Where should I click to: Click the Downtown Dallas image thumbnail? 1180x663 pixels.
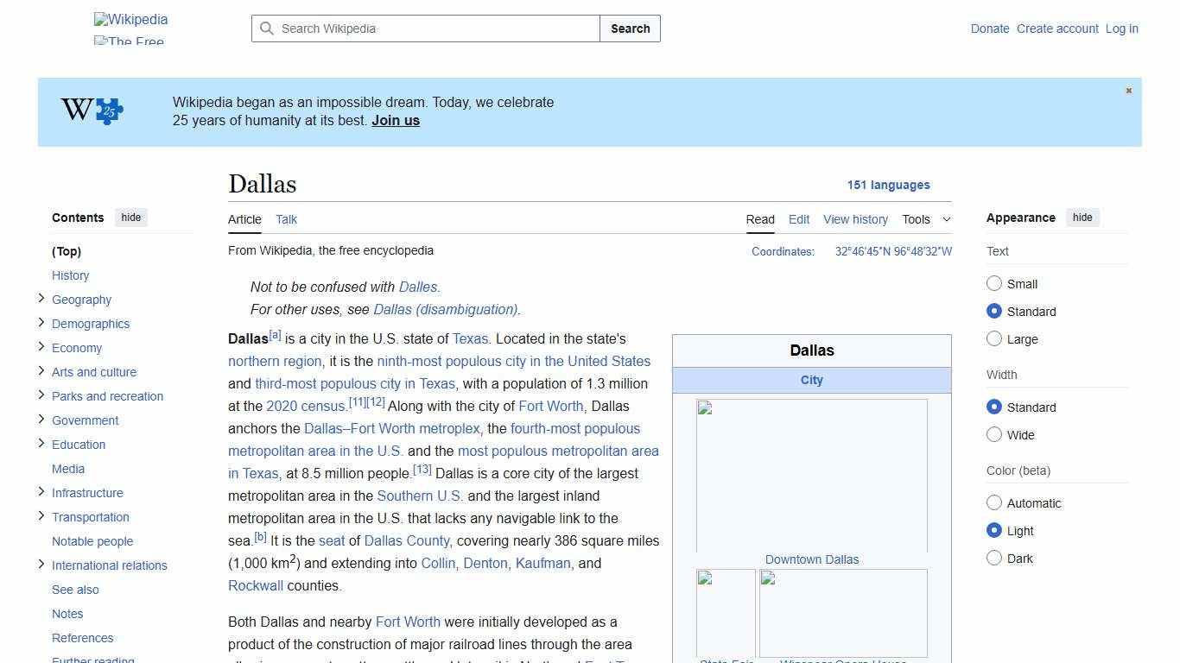coord(811,473)
